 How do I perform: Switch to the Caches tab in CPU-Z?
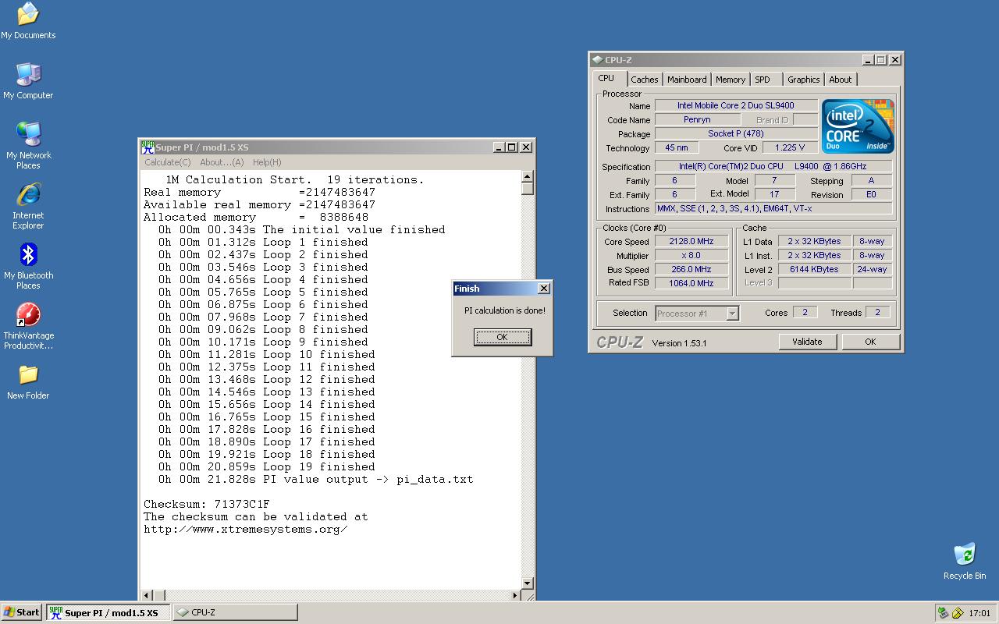click(x=645, y=80)
